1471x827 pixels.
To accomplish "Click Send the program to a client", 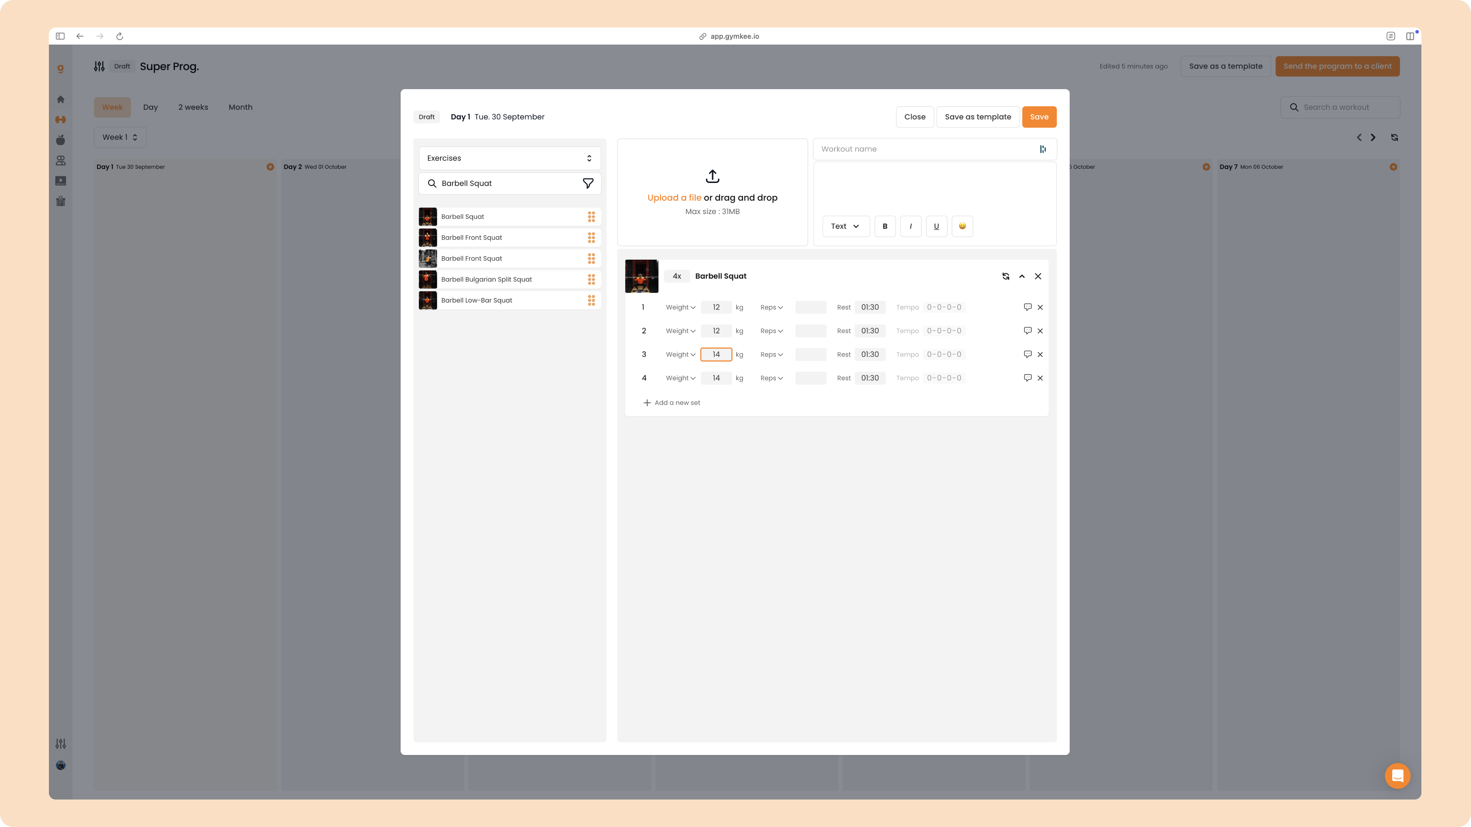I will 1337,66.
